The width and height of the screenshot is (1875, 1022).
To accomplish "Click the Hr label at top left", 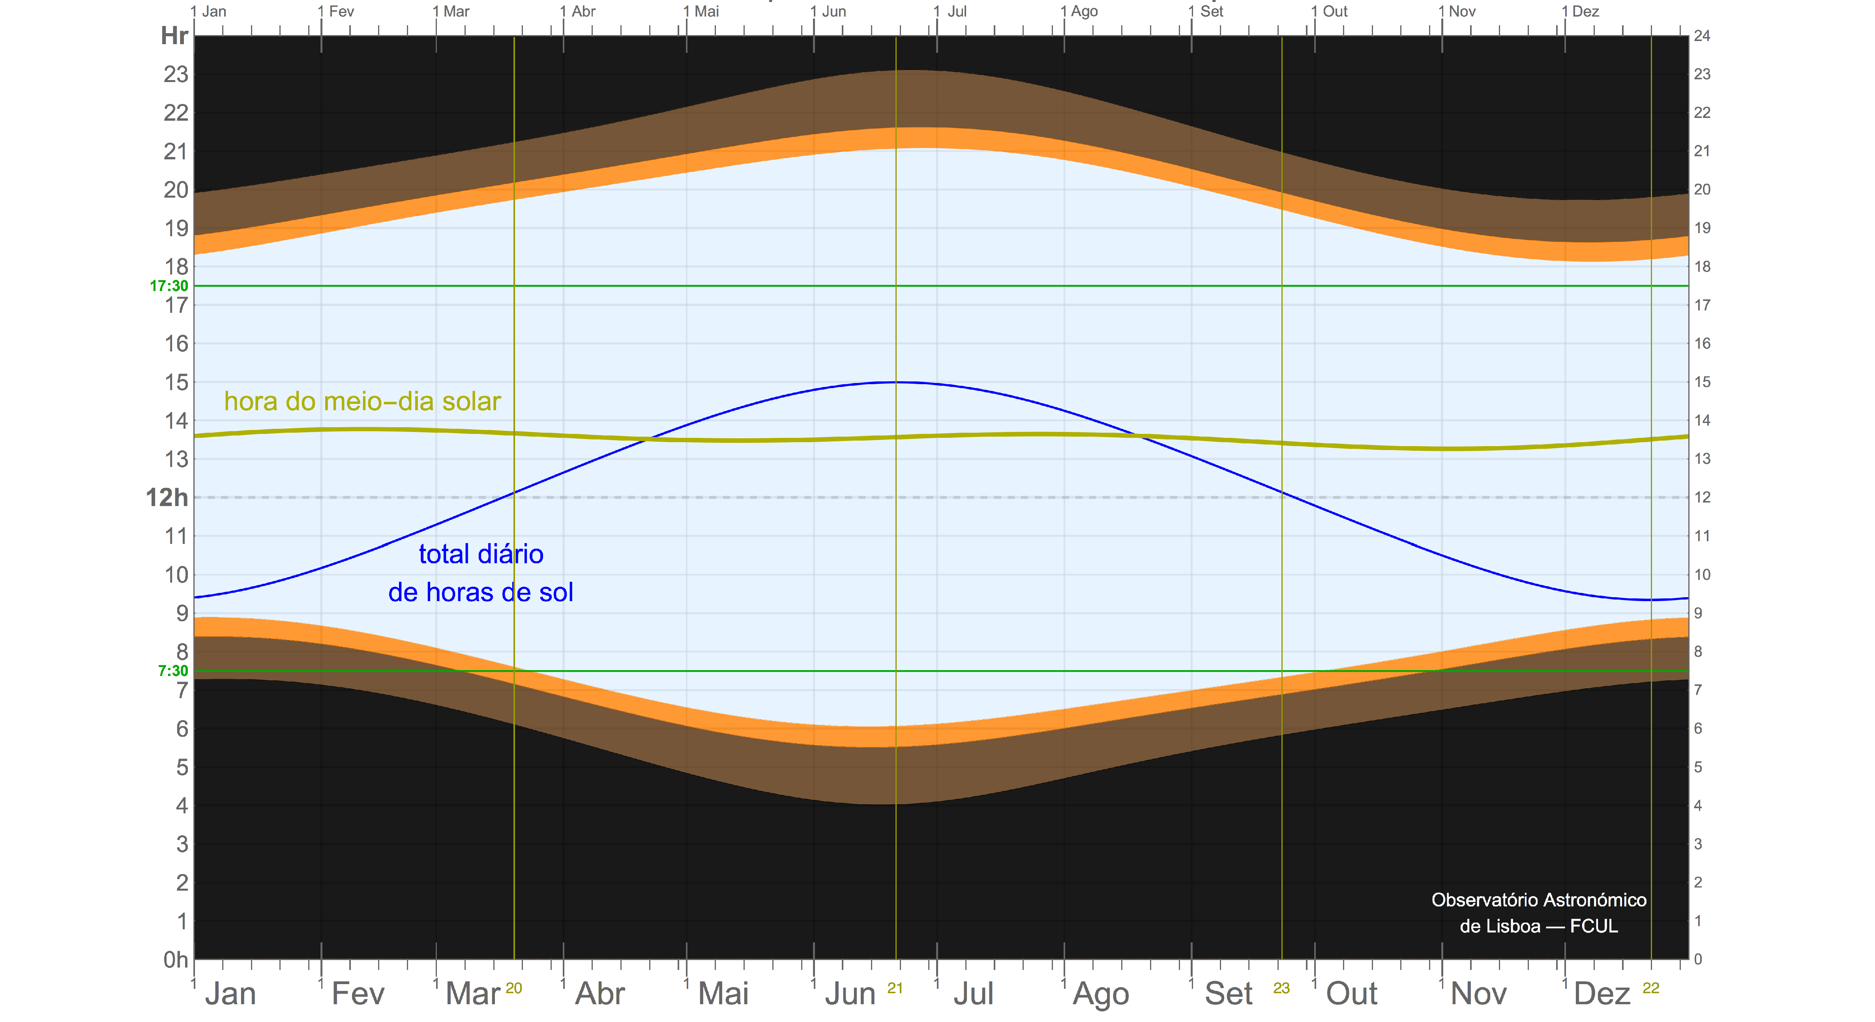I will 175,35.
